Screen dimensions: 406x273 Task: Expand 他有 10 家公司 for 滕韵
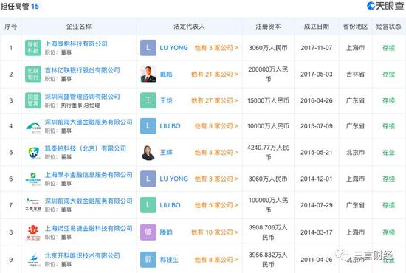coord(215,232)
